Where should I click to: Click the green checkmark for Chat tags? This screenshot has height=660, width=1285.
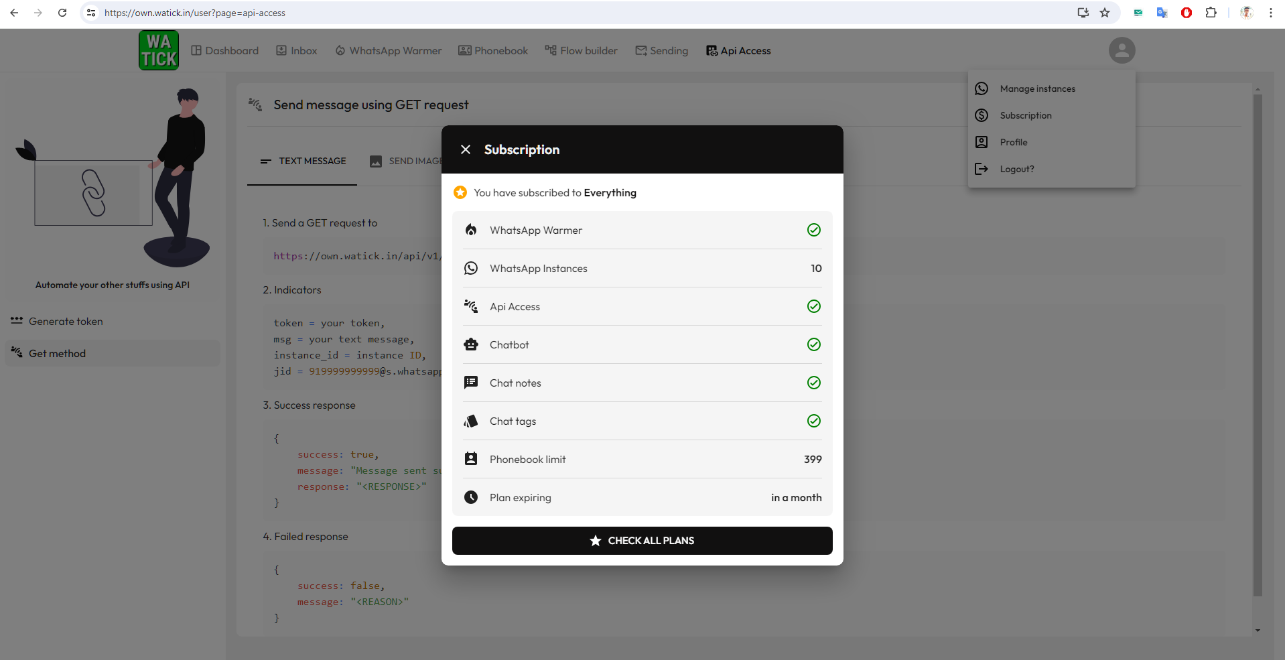point(814,421)
